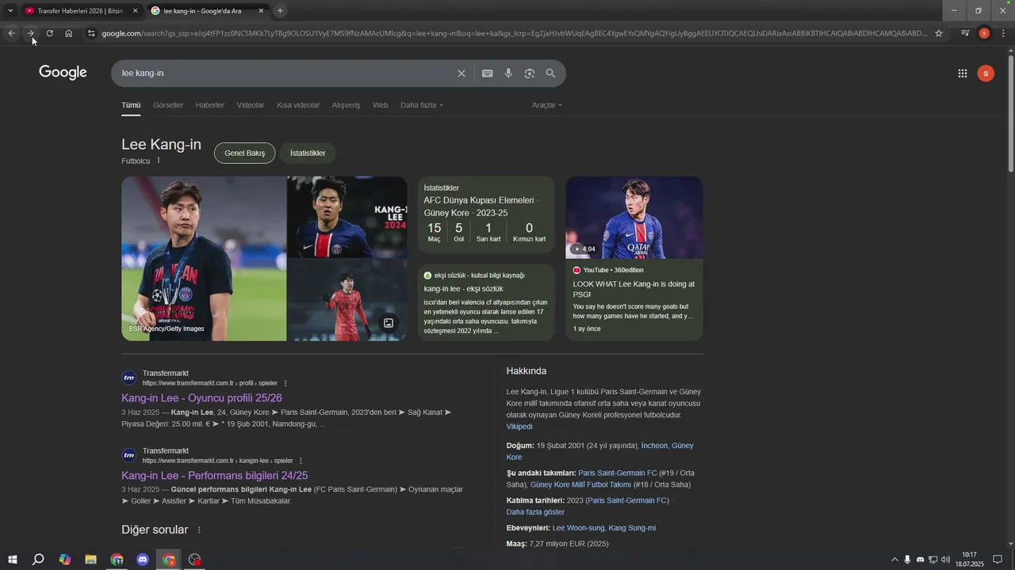Viewport: 1015px width, 570px height.
Task: Open the Google account avatar
Action: tap(986, 73)
